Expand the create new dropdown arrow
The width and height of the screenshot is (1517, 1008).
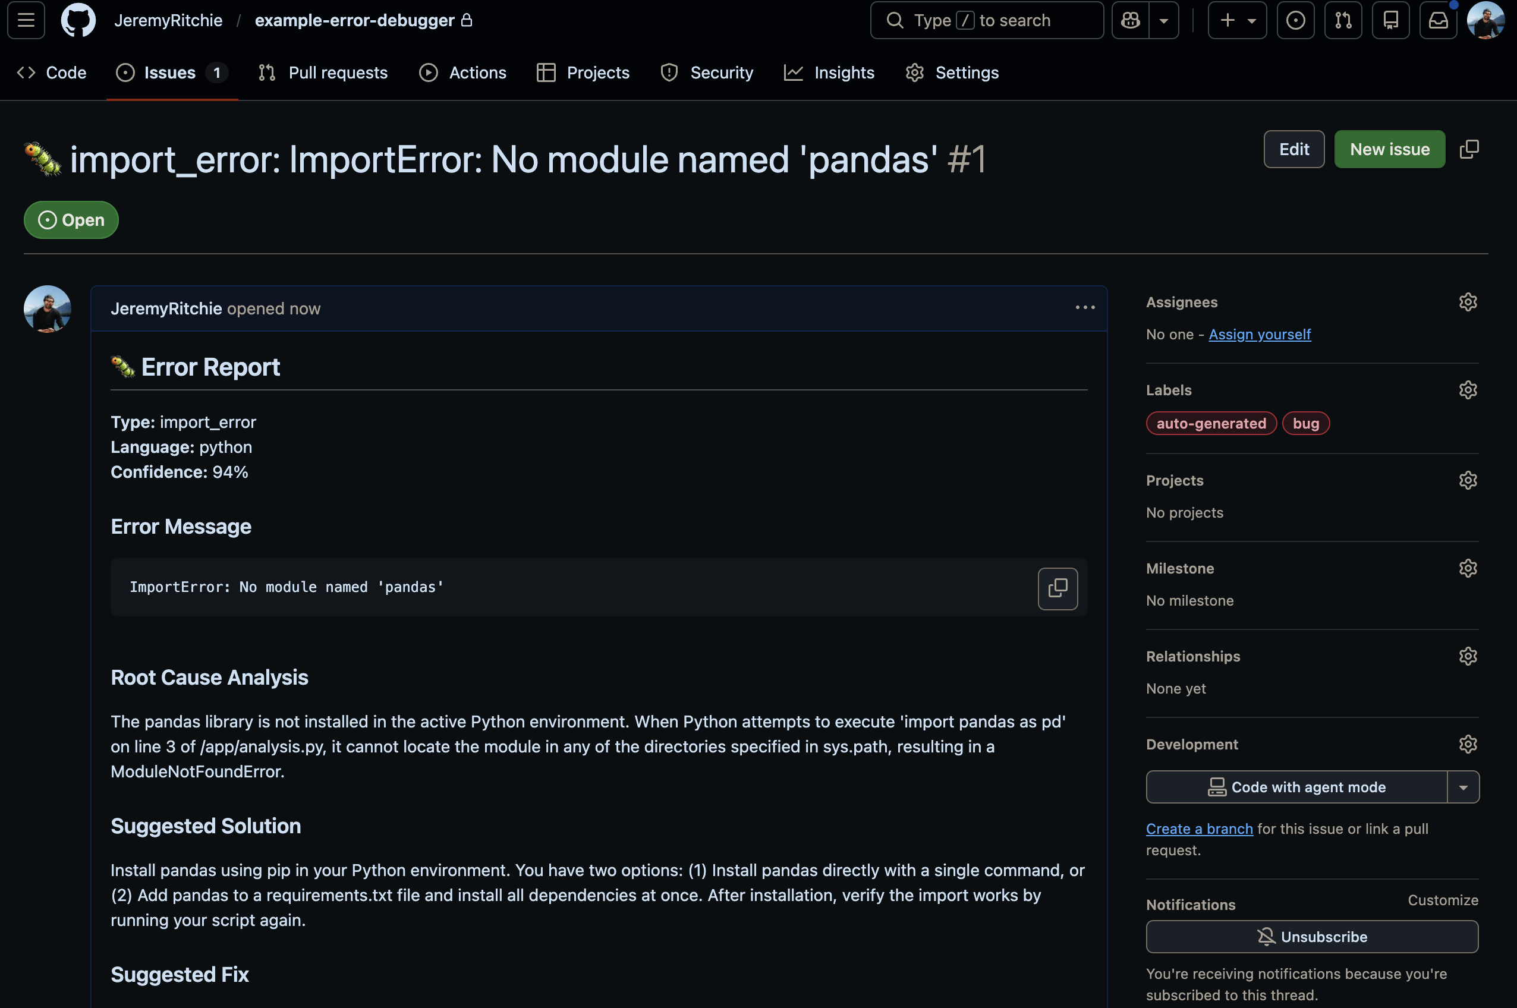[x=1250, y=20]
